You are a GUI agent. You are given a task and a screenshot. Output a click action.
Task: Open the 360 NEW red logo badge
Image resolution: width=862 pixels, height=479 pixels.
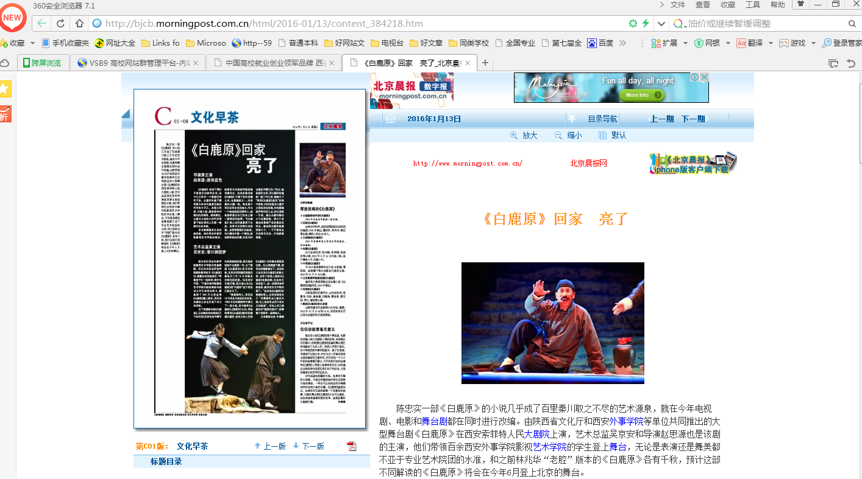(x=13, y=18)
